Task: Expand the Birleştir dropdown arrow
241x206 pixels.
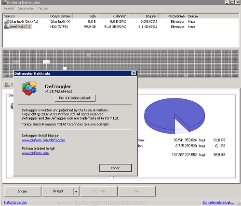Action: 76,192
